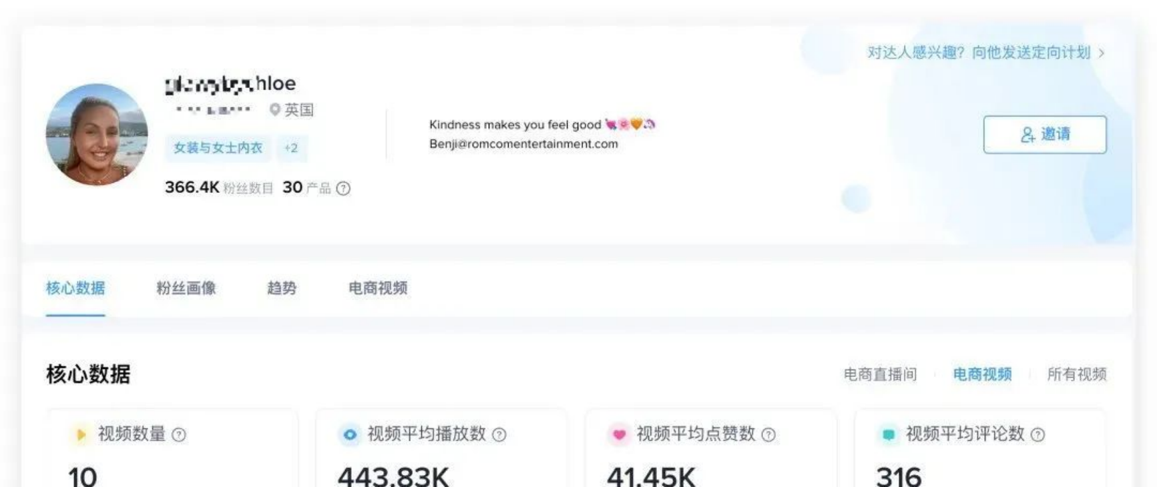Click the pink heart icon for average likes
The image size is (1157, 487).
[619, 435]
